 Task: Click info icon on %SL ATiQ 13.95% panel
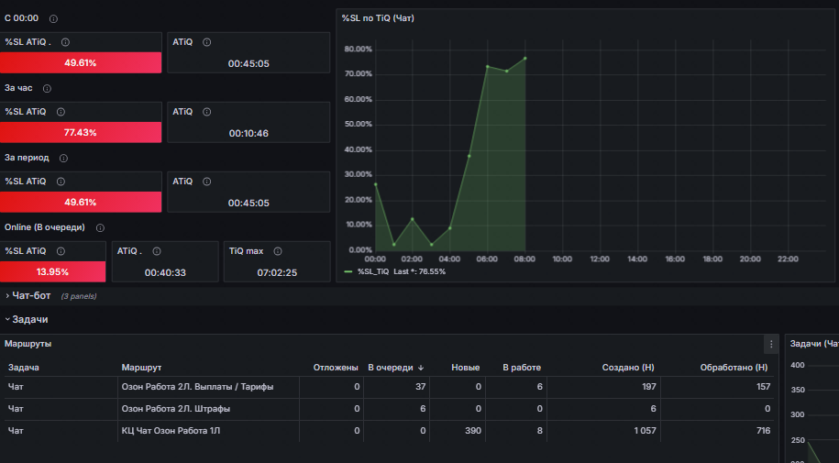[61, 251]
